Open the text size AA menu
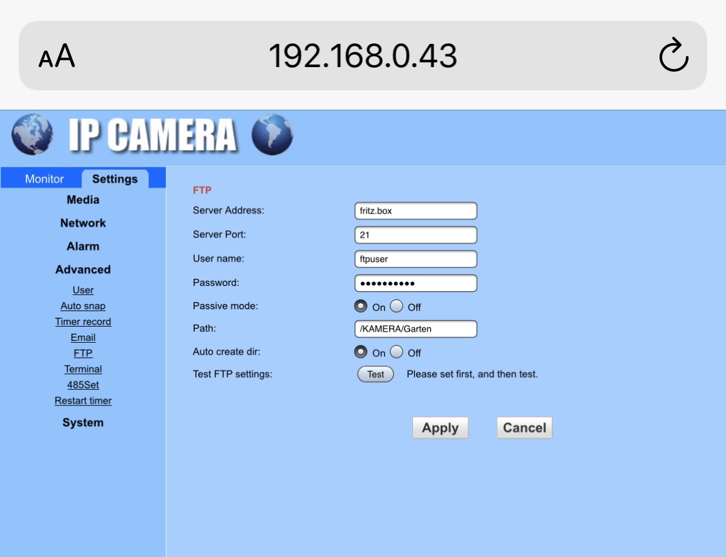726x557 pixels. 57,56
